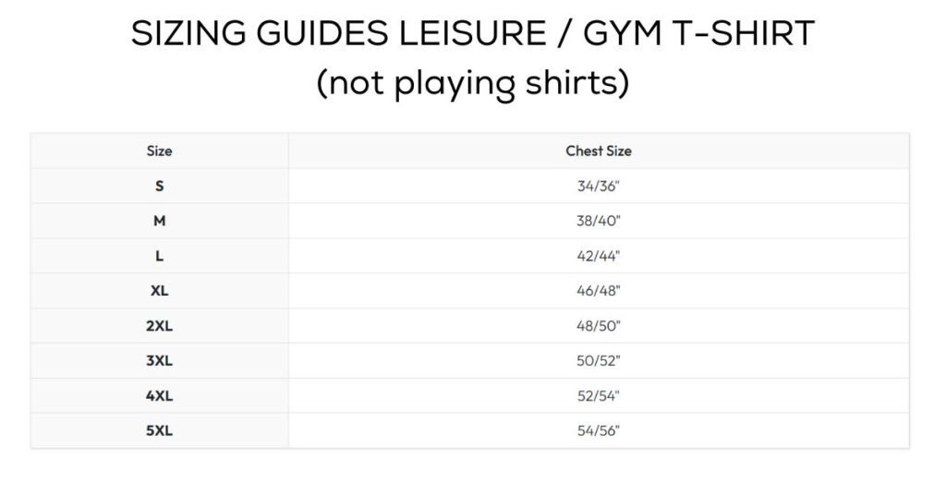This screenshot has height=495, width=946.
Task: Pick the 5XL size cell
Action: 159,431
